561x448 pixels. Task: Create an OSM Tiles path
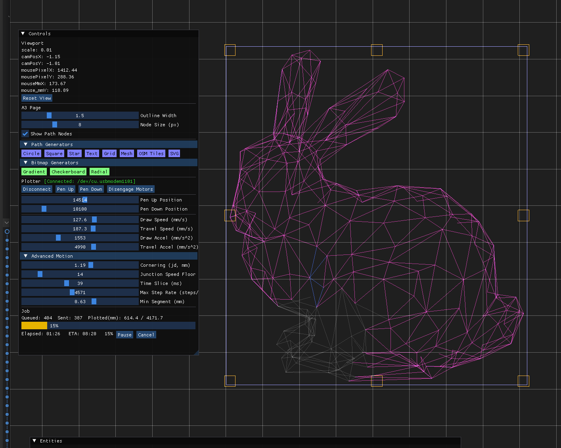pos(151,154)
